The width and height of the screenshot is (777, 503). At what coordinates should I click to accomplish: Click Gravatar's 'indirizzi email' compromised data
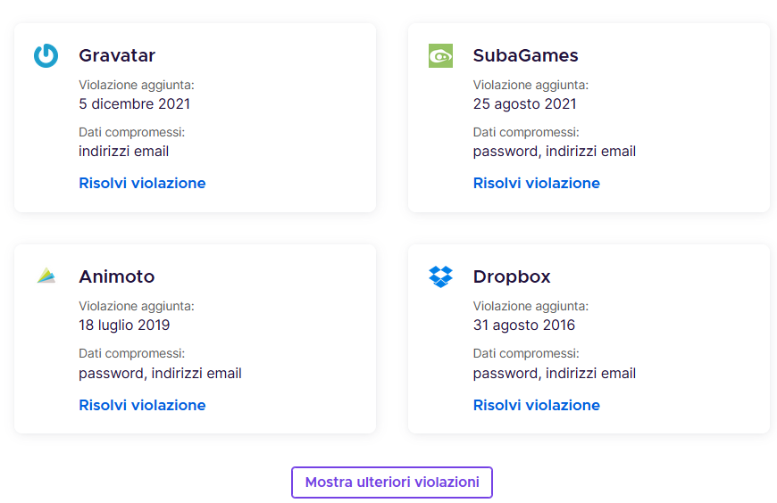tap(124, 152)
